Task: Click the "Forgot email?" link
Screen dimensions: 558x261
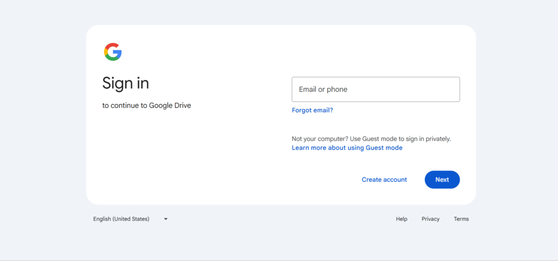Action: pos(312,110)
